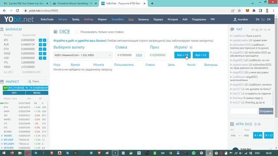Open Трейд menu item
The height and width of the screenshot is (156, 278).
pyautogui.click(x=76, y=19)
